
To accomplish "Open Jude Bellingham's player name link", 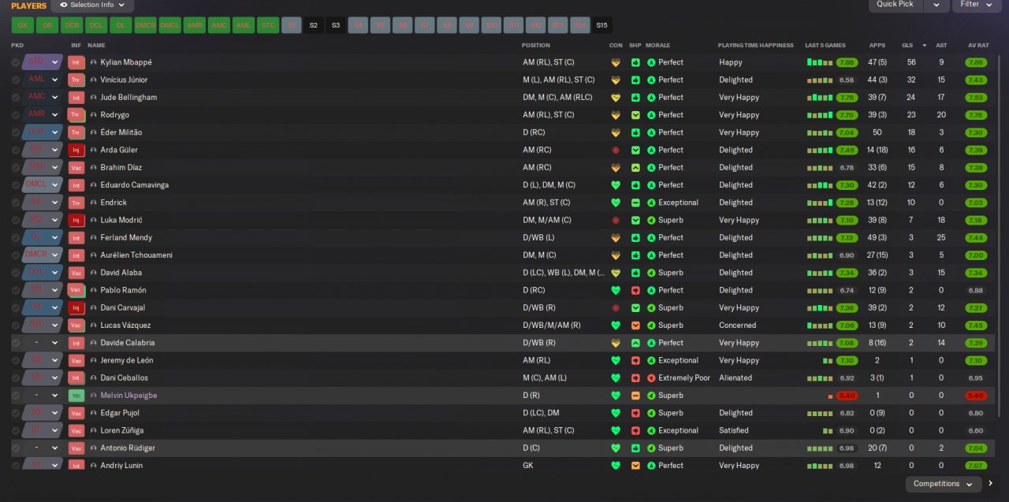I will coord(128,98).
